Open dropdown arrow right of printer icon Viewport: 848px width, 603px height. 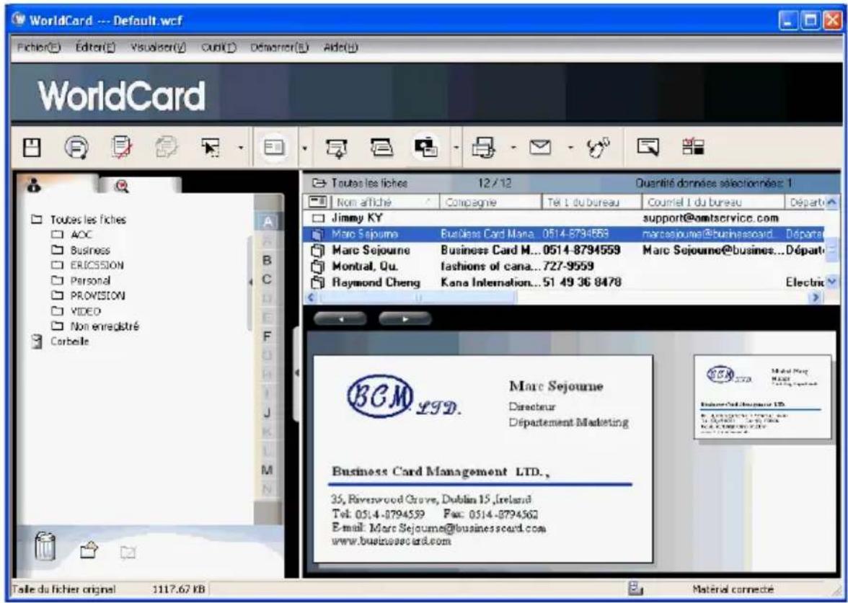513,148
